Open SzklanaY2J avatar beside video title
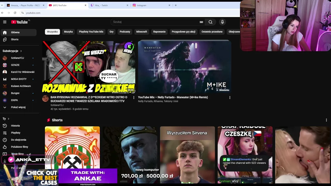The width and height of the screenshot is (331, 186). 45,98
